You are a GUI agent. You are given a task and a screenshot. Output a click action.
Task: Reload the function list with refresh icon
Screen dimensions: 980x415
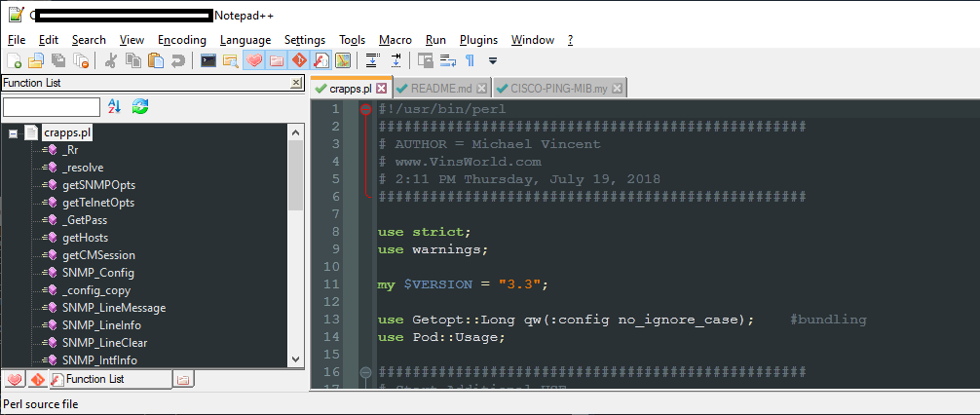click(140, 106)
